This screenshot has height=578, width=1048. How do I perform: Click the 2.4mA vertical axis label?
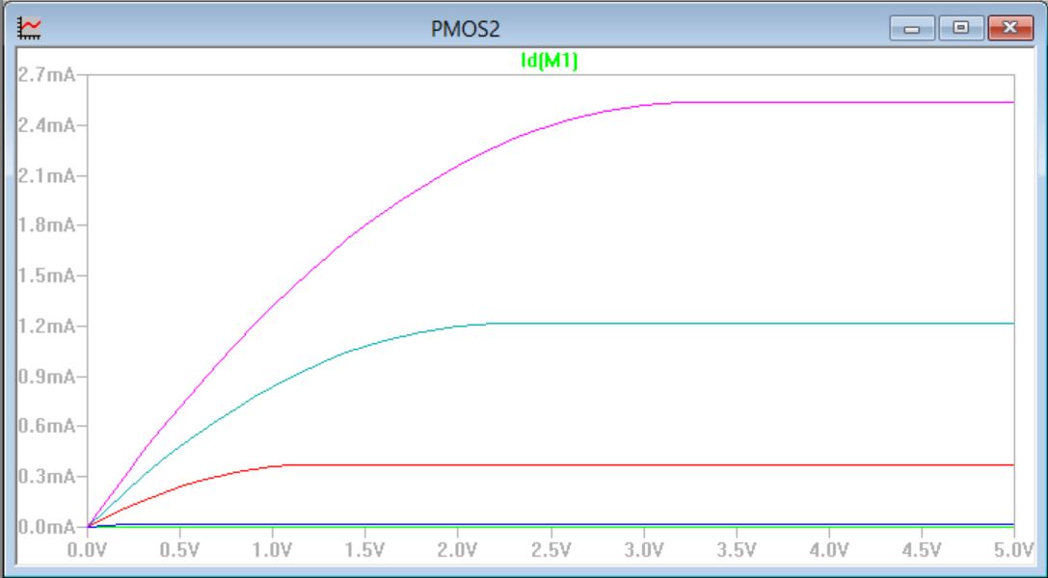[47, 125]
